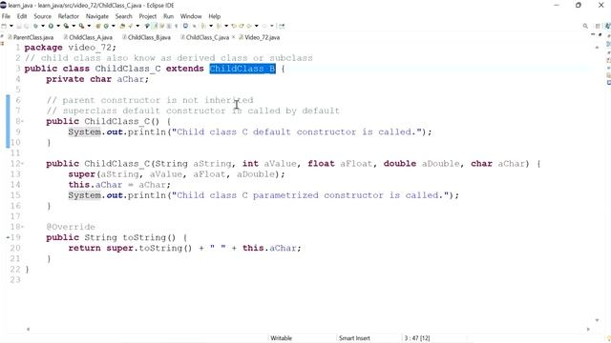The width and height of the screenshot is (611, 343).
Task: Click the Back navigation arrow icon
Action: click(x=249, y=26)
